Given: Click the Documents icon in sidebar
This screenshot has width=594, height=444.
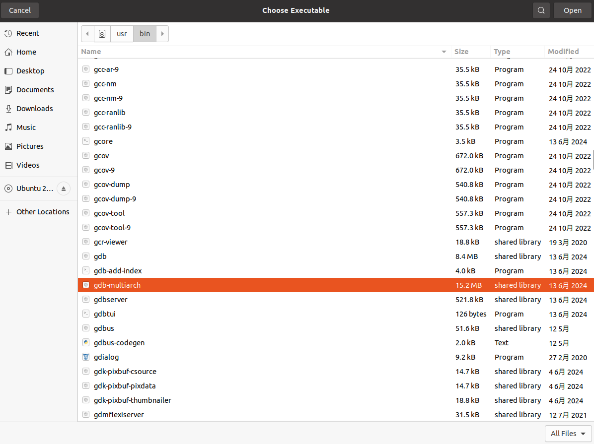Looking at the screenshot, I should (8, 90).
